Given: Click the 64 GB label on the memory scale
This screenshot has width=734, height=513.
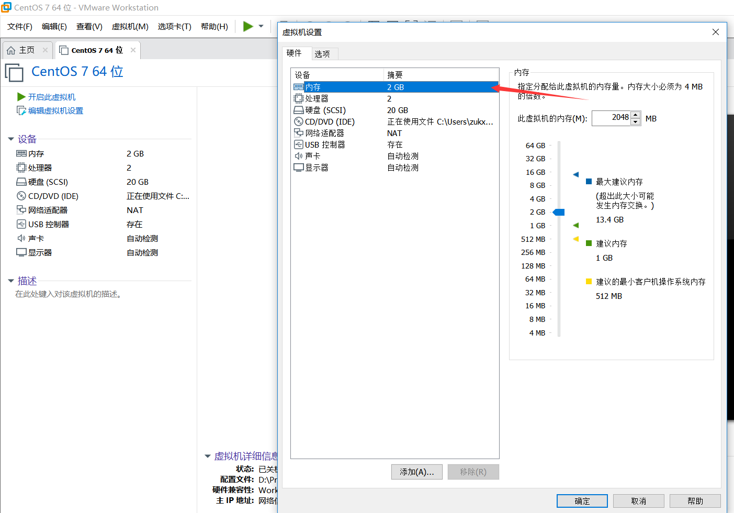Looking at the screenshot, I should [x=535, y=146].
